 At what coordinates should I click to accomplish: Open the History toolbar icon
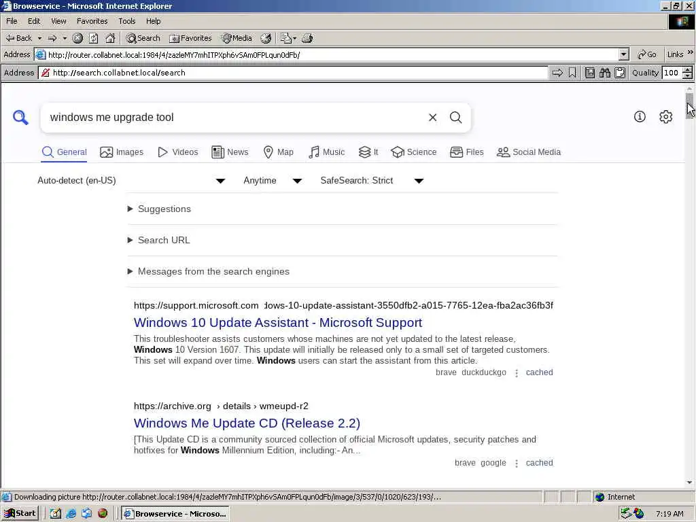266,38
